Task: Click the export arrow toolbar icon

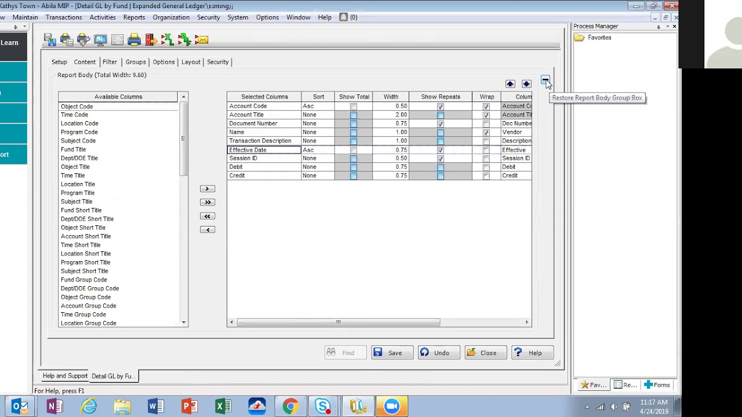Action: click(151, 39)
